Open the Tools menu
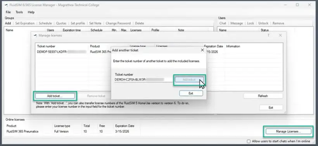Screen dimensions: 318x146 pos(19,12)
